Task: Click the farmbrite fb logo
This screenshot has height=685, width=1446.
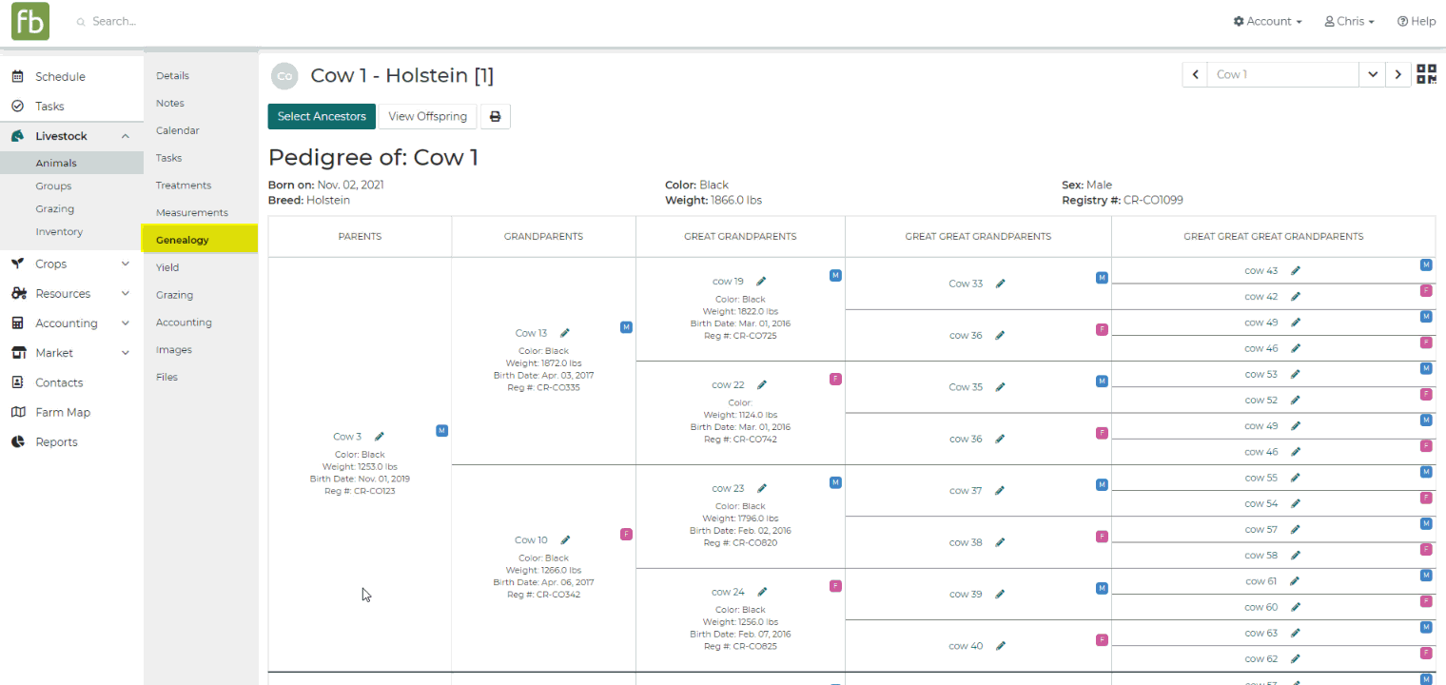Action: point(30,21)
